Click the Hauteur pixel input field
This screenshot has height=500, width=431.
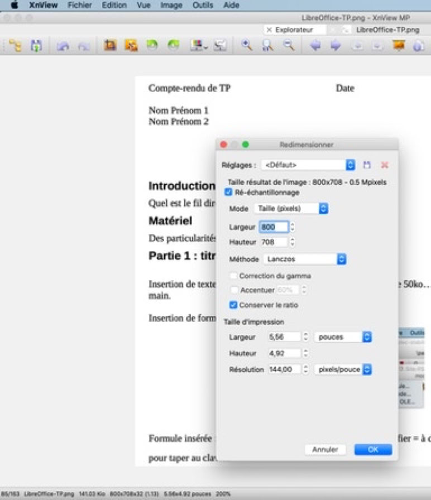pos(274,242)
